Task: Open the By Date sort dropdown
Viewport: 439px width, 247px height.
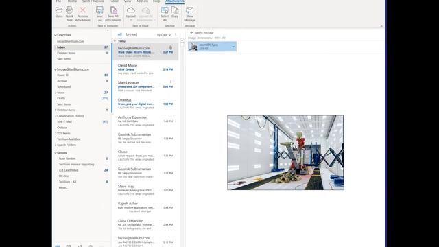Action: [x=164, y=35]
